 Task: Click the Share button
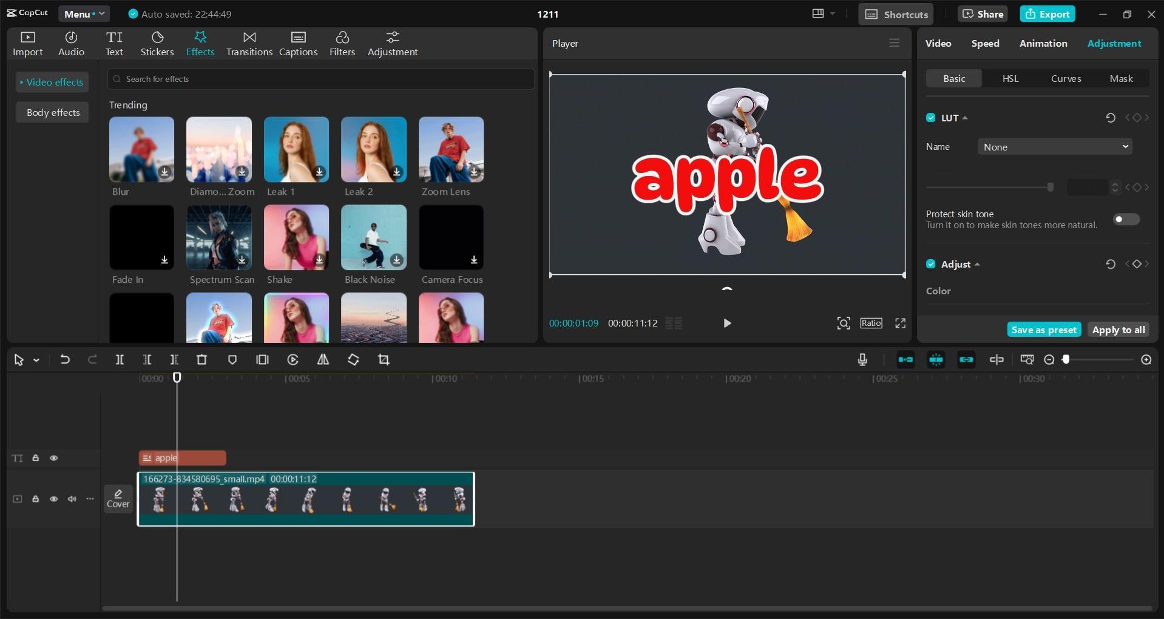(x=983, y=14)
